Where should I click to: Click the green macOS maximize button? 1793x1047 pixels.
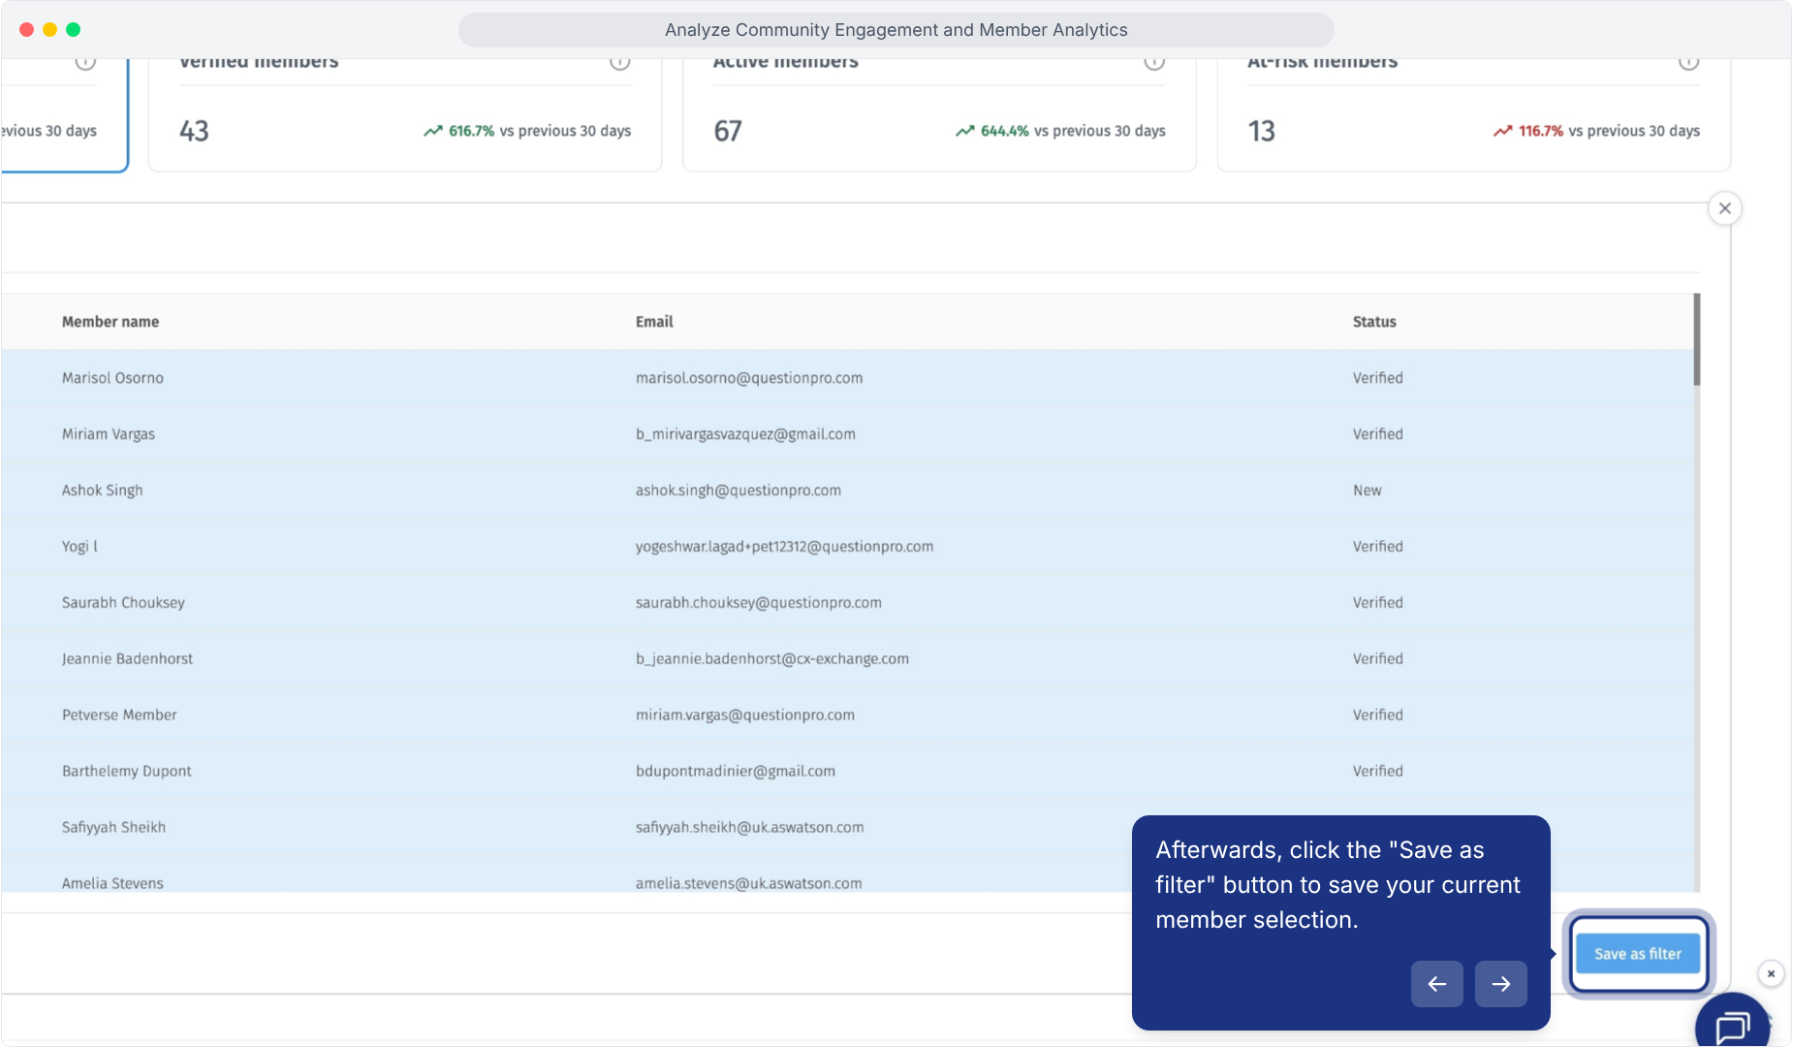click(x=73, y=30)
